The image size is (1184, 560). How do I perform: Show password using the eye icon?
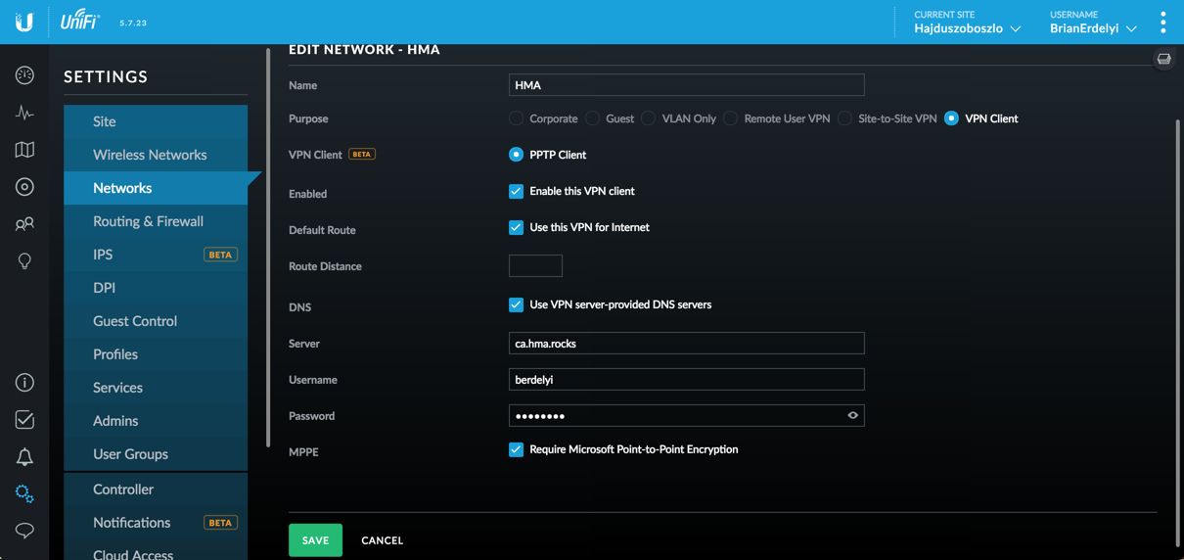point(852,416)
